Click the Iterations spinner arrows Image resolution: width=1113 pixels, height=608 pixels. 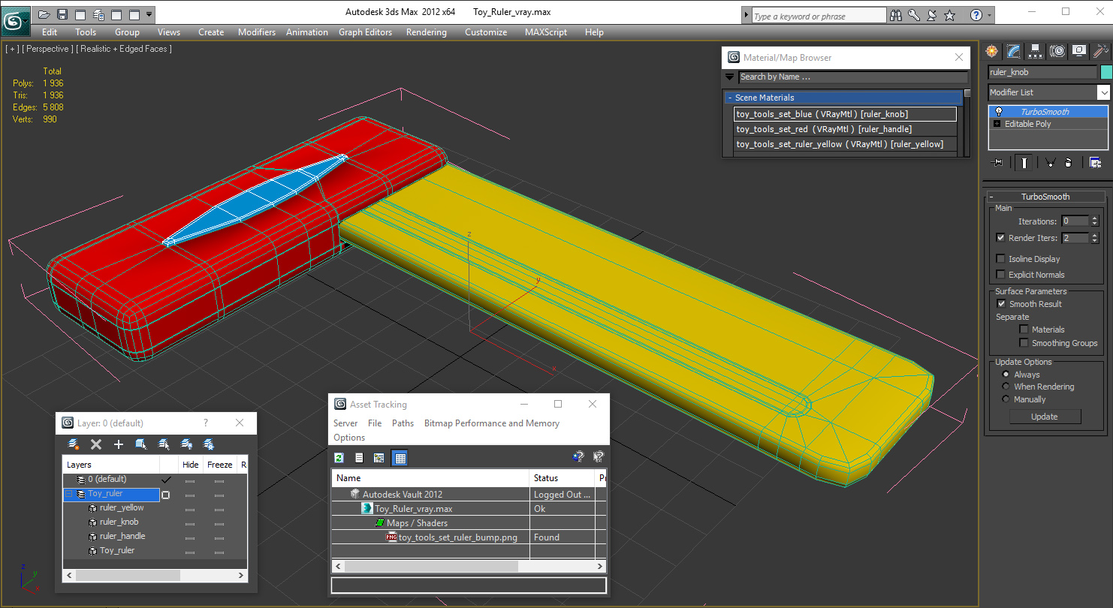(1094, 221)
